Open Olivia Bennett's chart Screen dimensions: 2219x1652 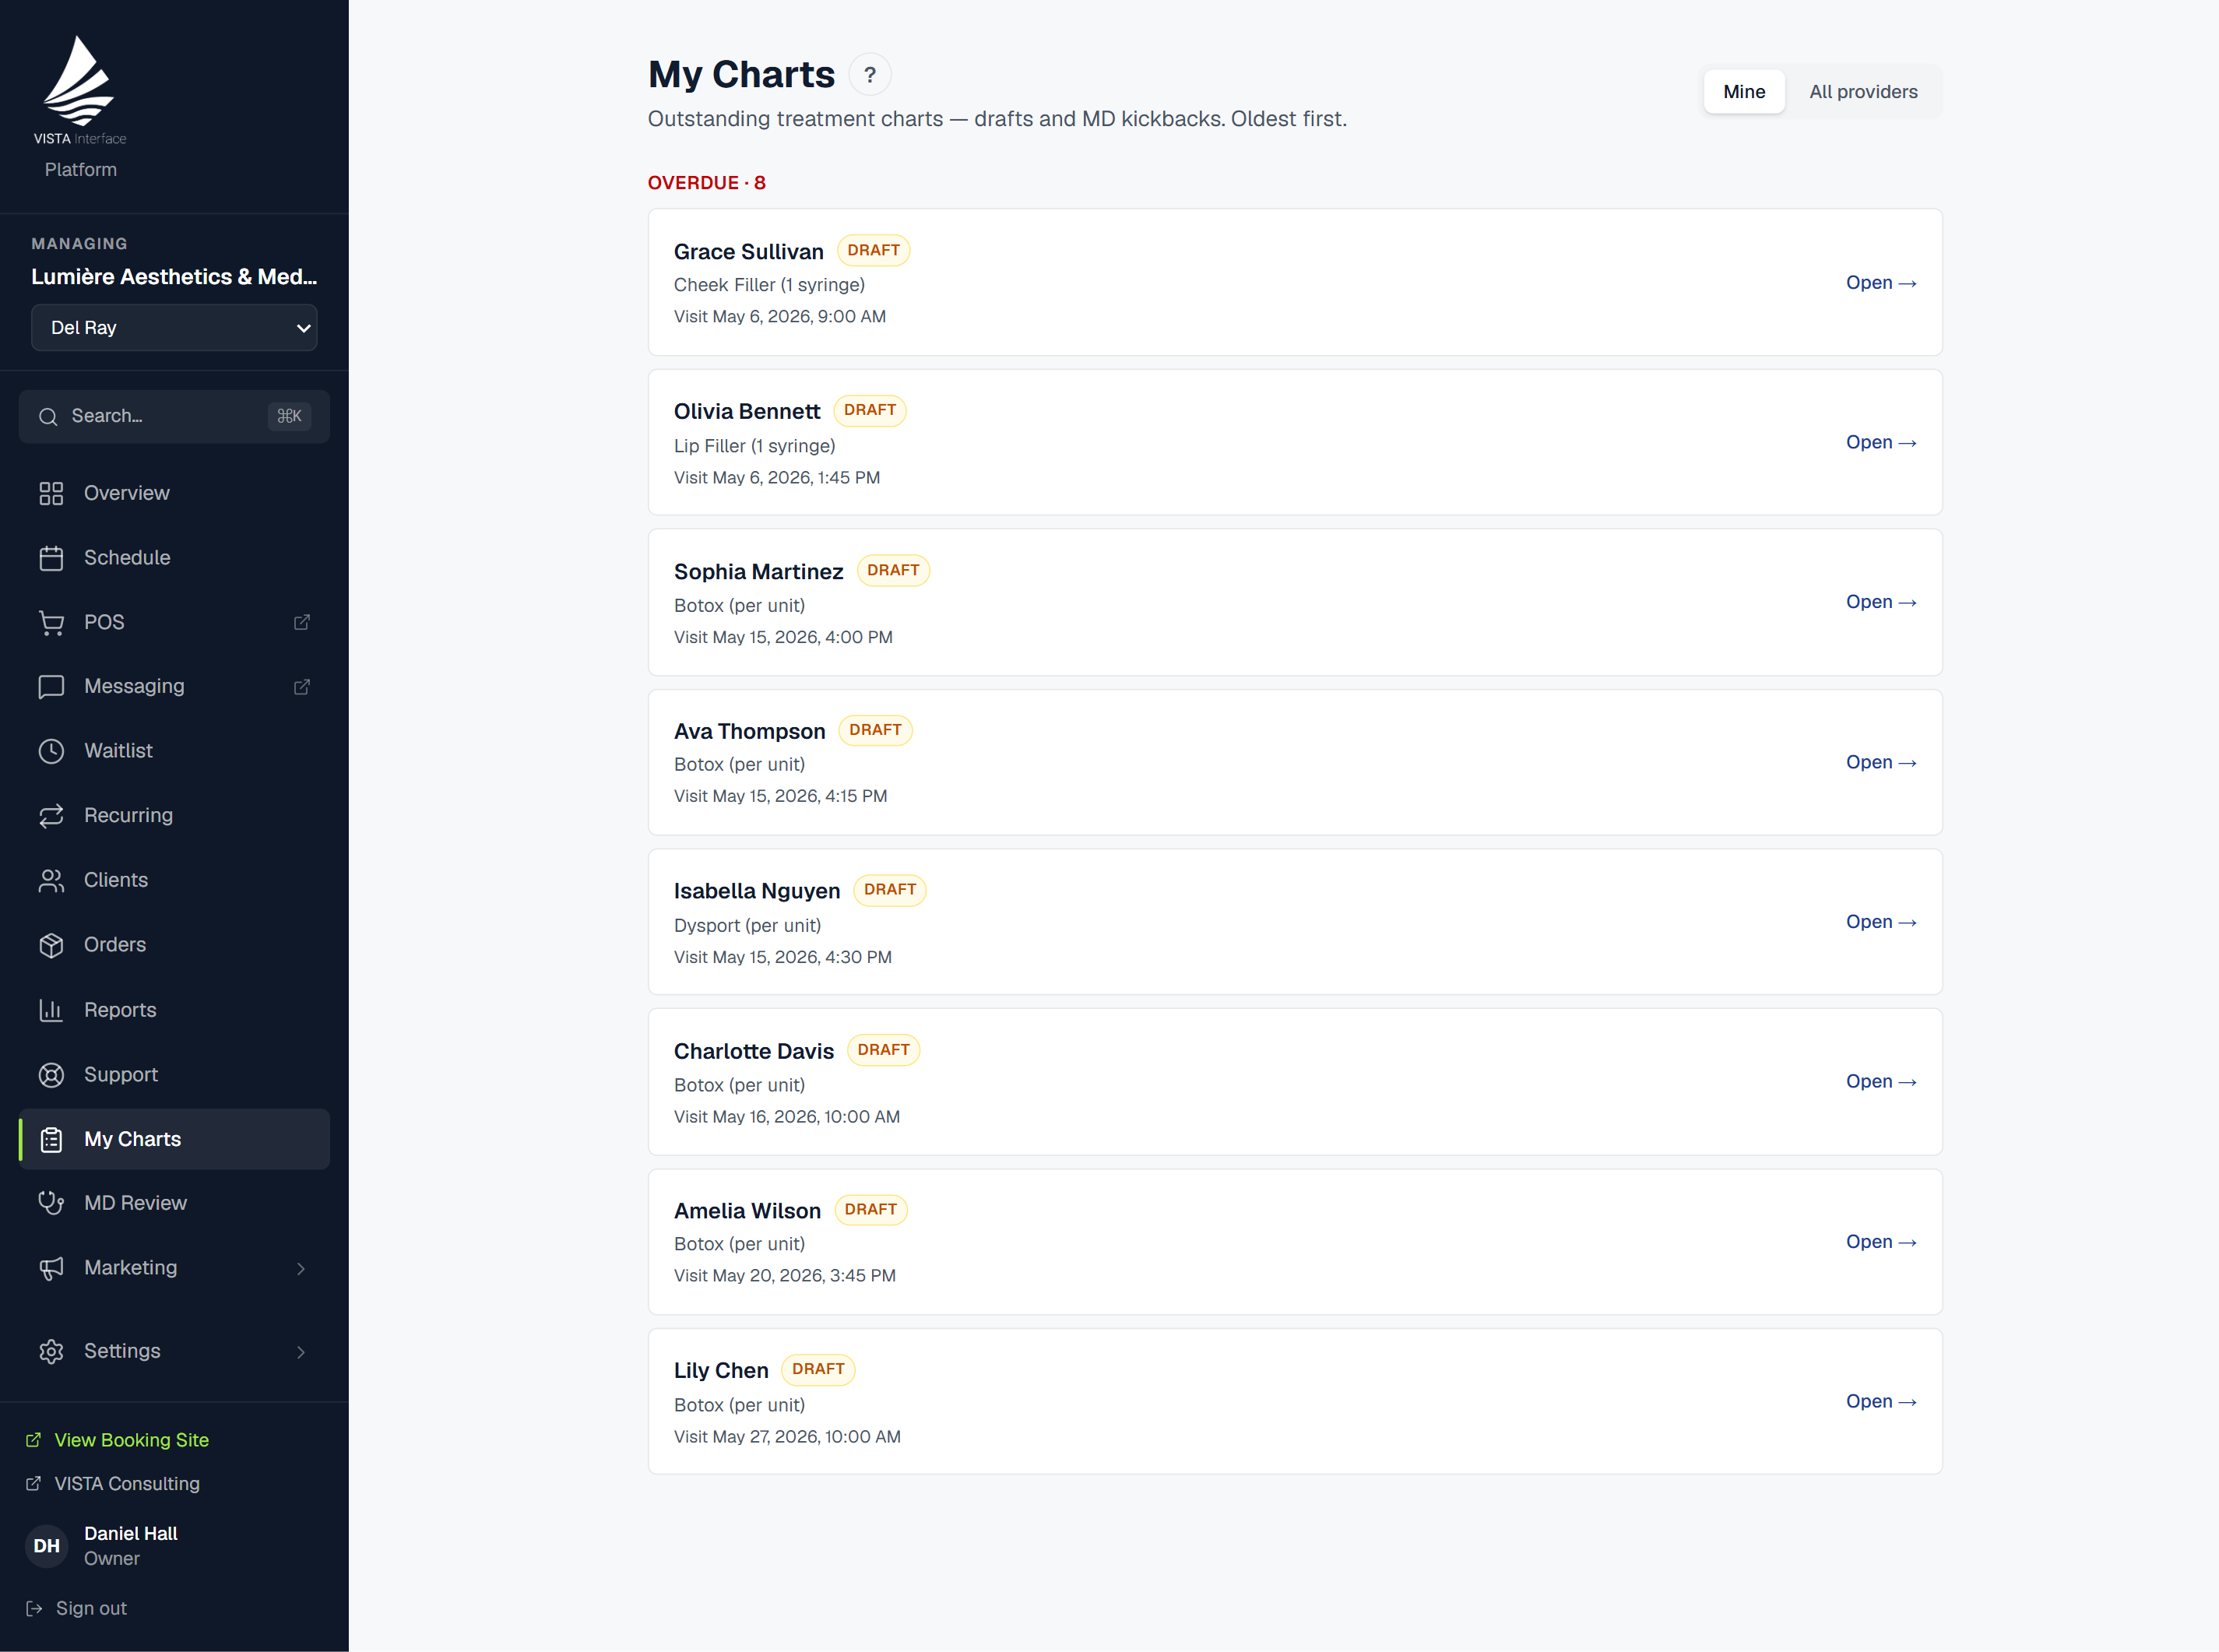tap(1881, 442)
